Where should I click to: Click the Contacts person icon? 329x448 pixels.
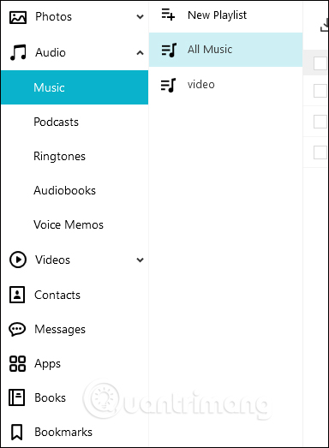tap(17, 295)
